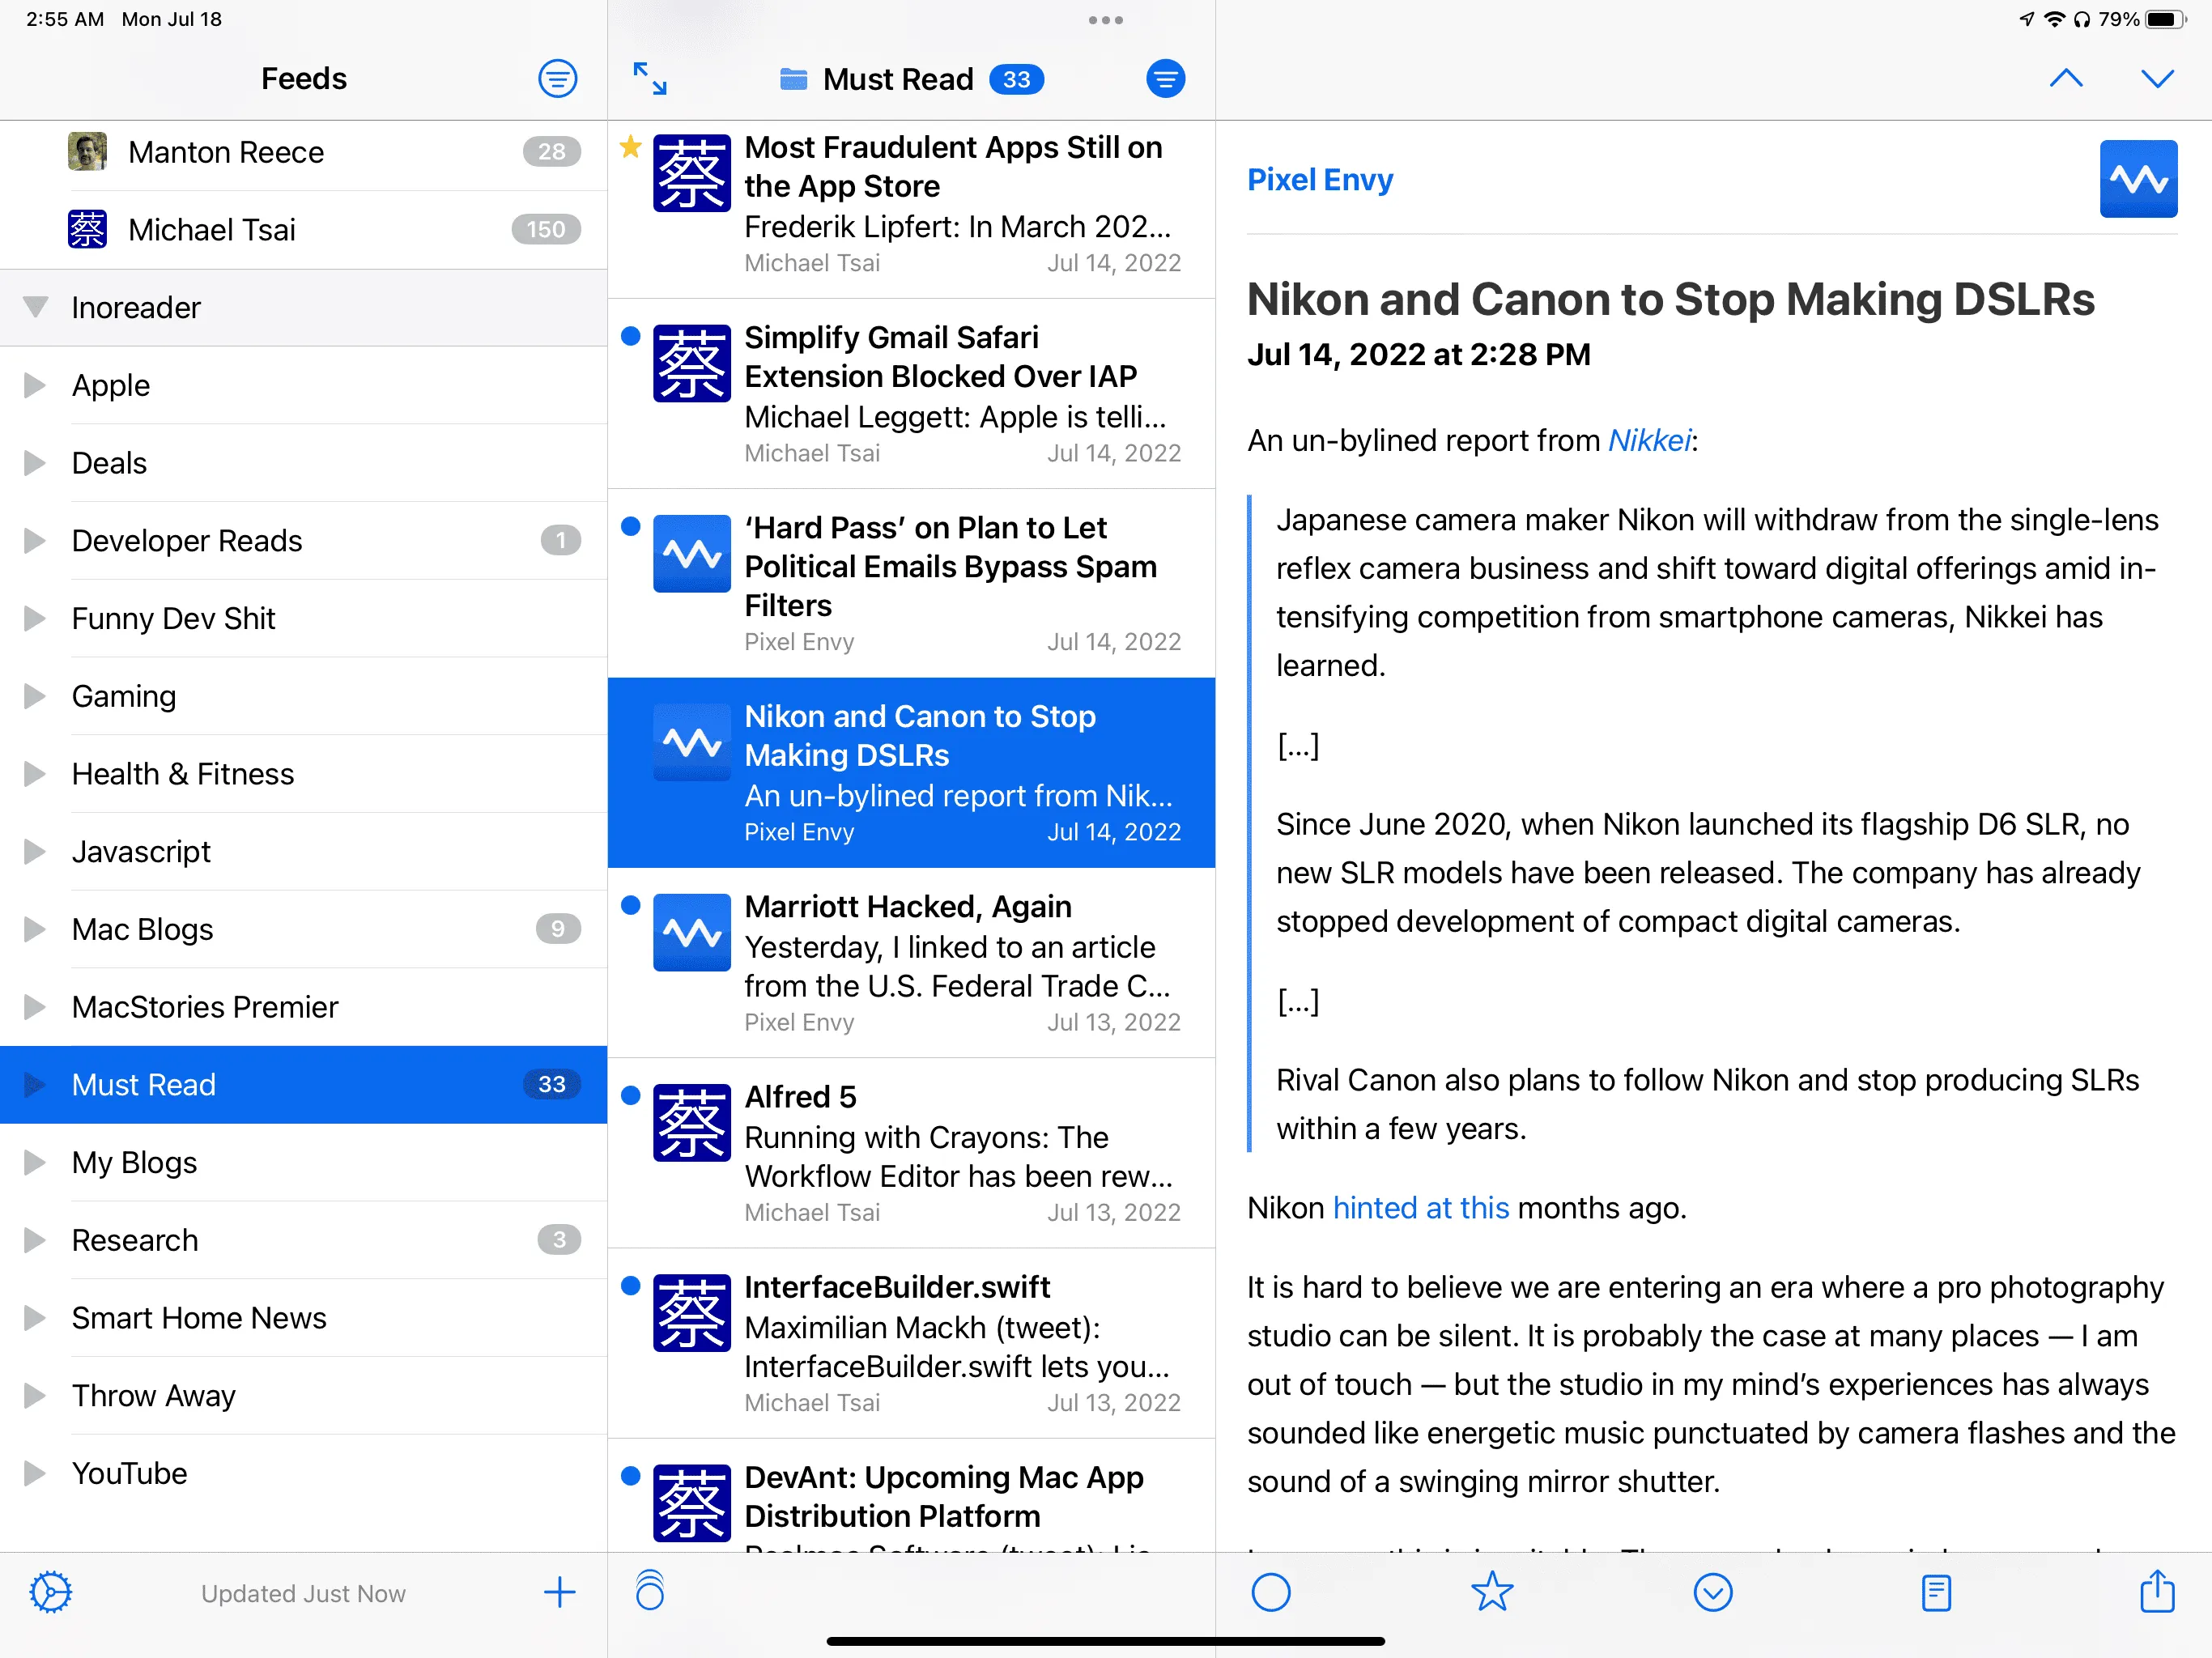Toggle the Must Read timeline filter button

tap(1165, 78)
